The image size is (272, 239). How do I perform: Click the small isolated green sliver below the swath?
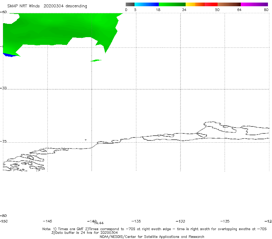point(96,61)
